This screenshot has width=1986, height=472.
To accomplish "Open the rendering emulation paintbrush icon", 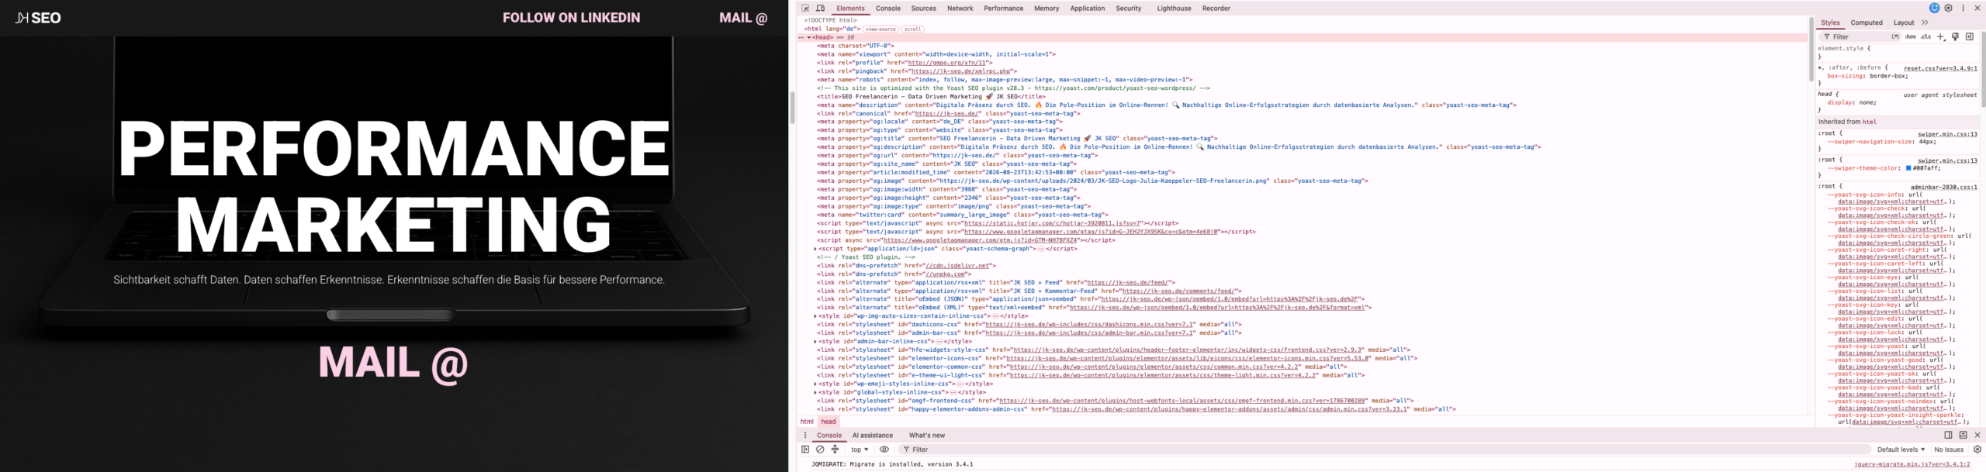I will (x=1955, y=36).
